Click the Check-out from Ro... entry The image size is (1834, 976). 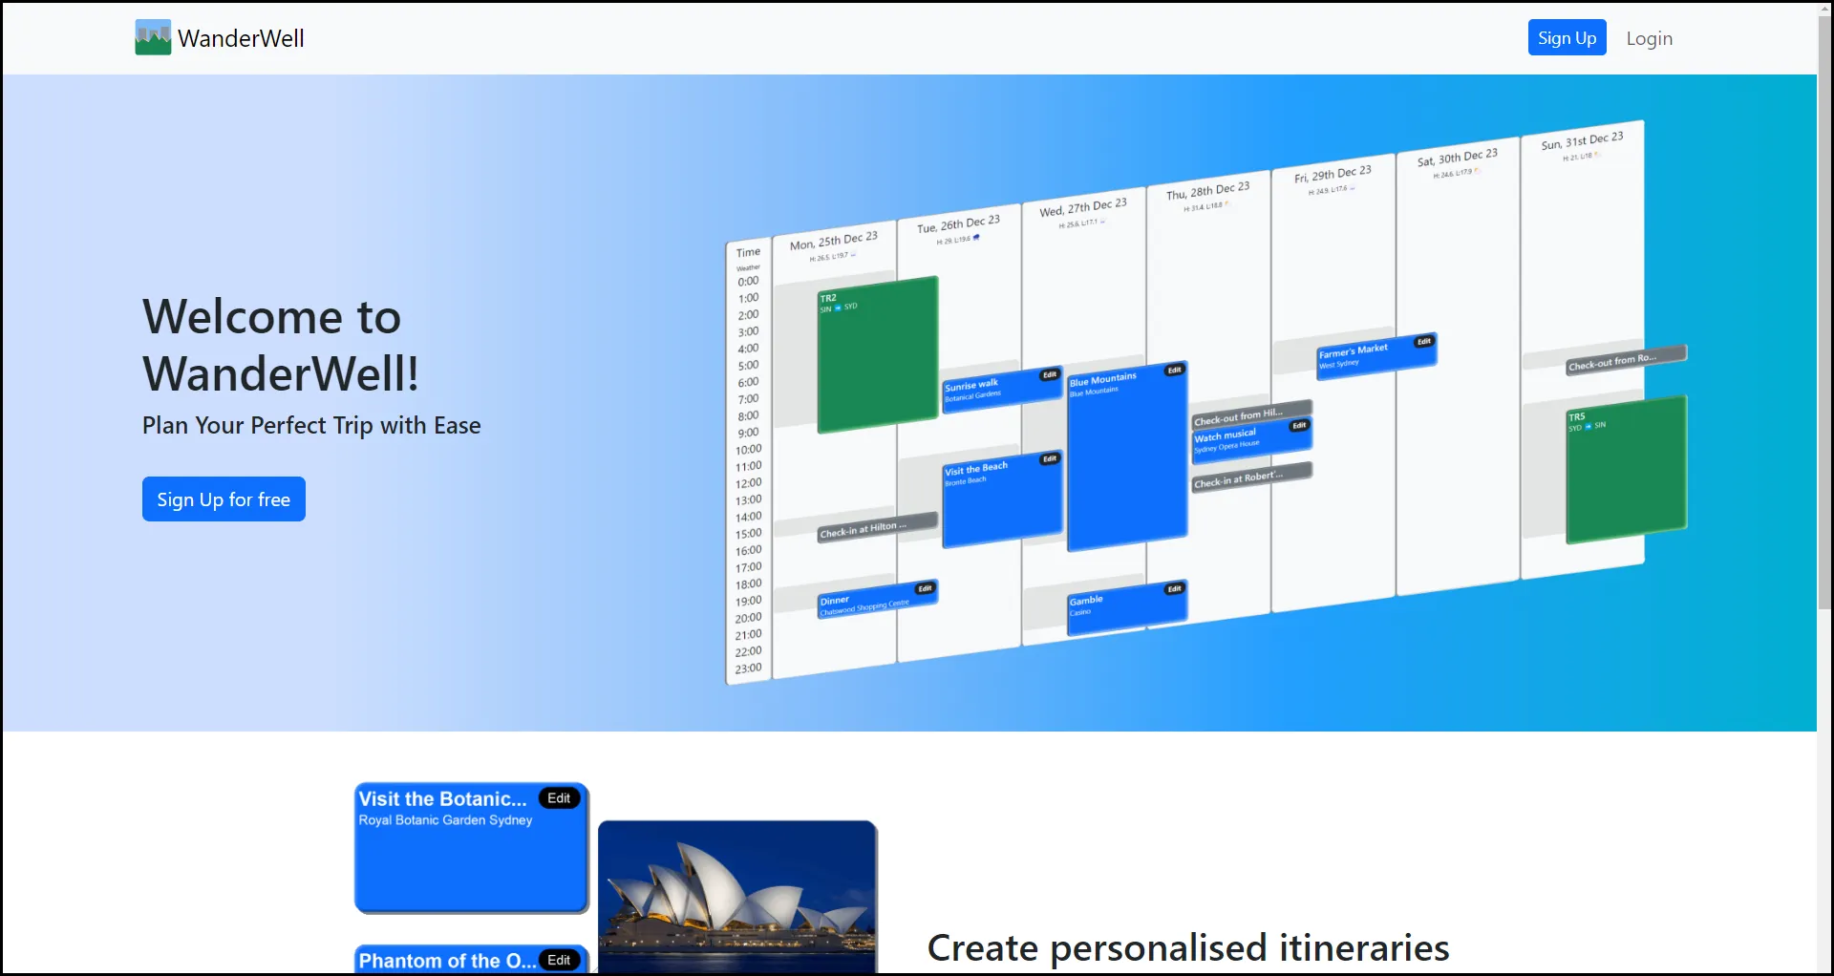[x=1626, y=360]
